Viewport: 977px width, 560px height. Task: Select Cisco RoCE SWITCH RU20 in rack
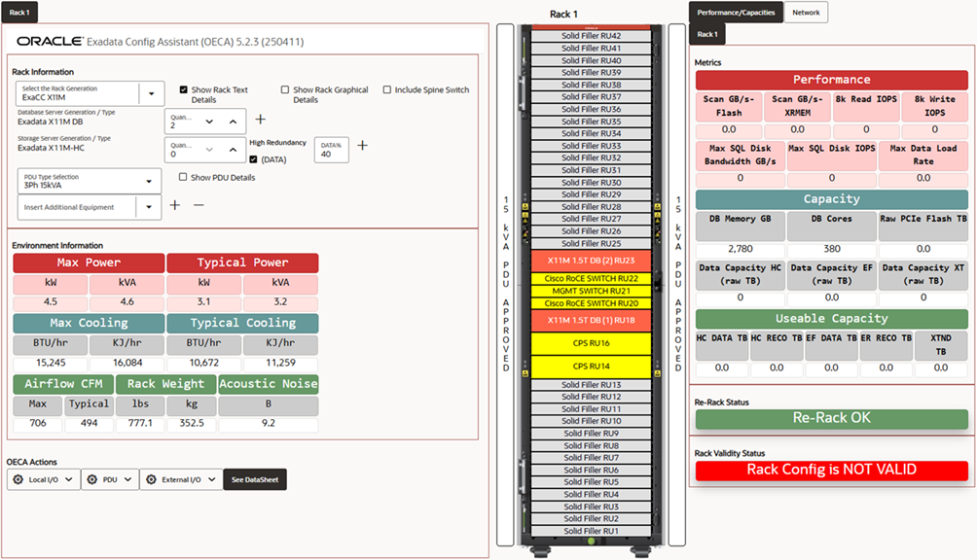pyautogui.click(x=592, y=303)
